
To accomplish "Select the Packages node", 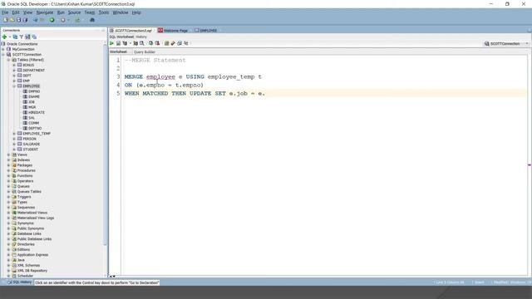I will (x=25, y=165).
